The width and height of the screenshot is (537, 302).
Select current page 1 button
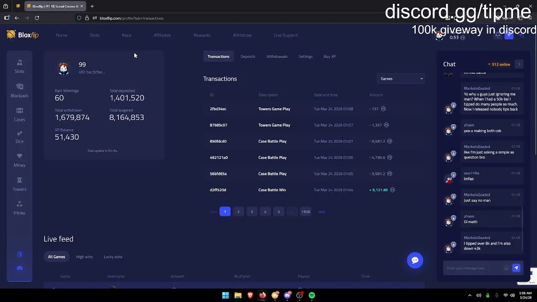[225, 212]
